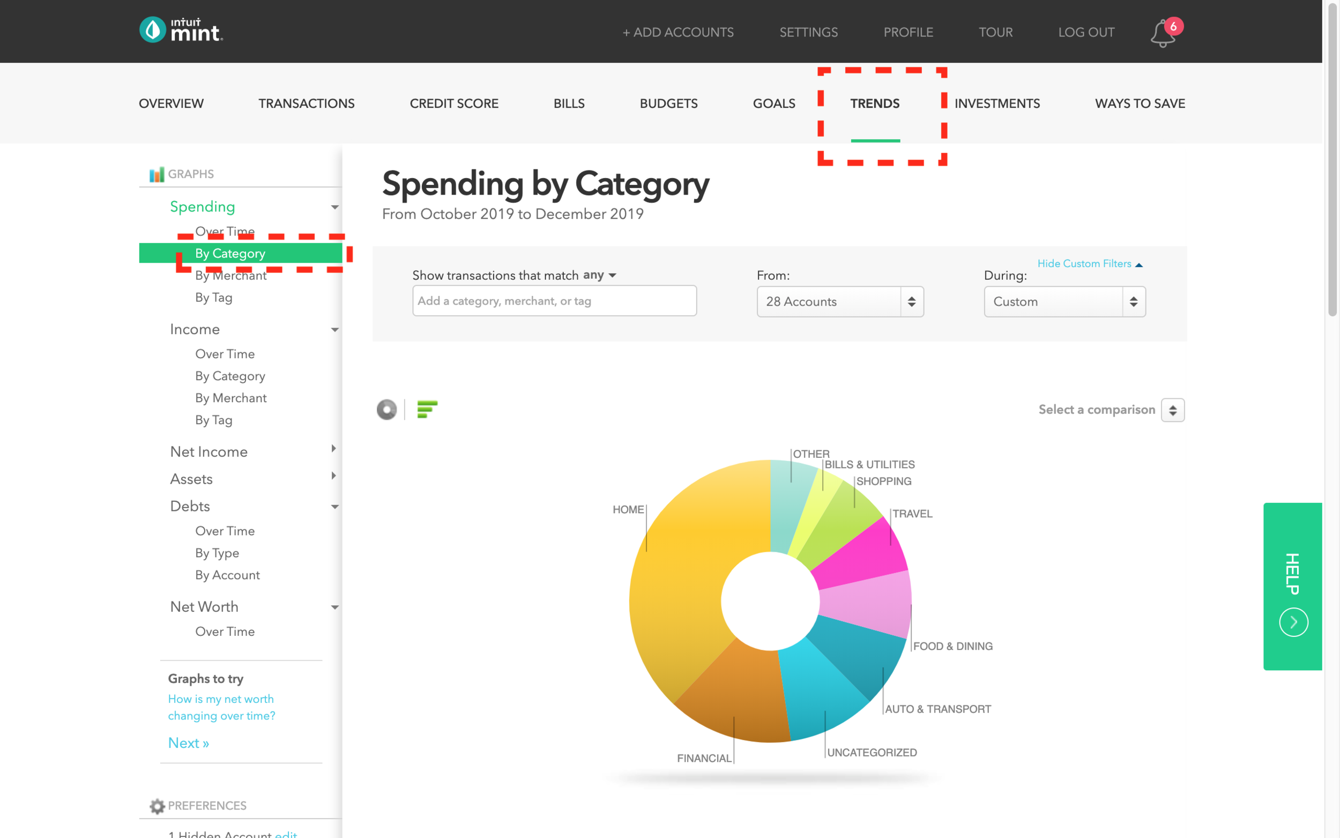Select Debts By Type
The height and width of the screenshot is (838, 1340).
click(x=217, y=553)
